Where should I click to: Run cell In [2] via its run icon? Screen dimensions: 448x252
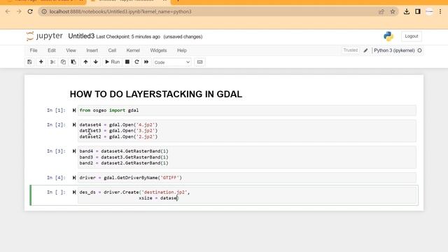tap(74, 125)
